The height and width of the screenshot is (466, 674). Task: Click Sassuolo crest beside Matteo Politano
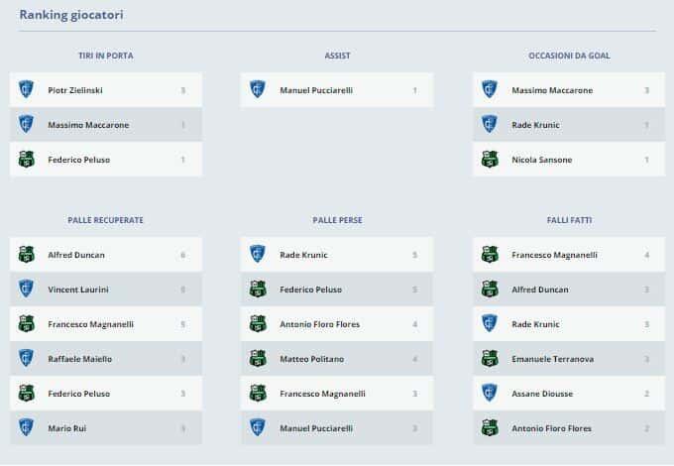pyautogui.click(x=258, y=359)
